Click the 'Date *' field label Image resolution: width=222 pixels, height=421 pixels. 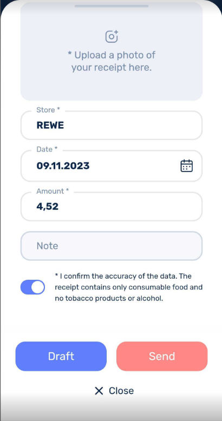[x=47, y=149]
